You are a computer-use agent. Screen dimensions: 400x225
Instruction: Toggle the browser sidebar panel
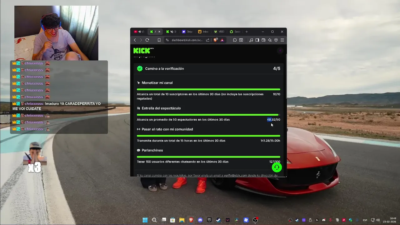point(257,40)
